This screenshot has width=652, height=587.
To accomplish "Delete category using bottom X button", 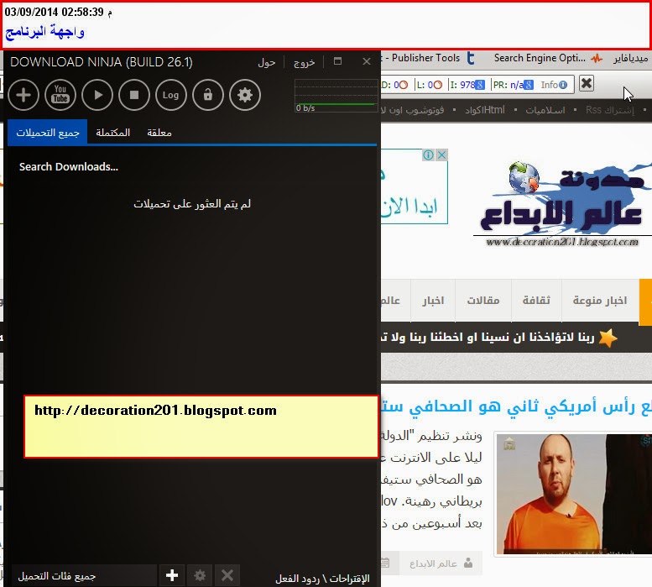I will tap(227, 575).
